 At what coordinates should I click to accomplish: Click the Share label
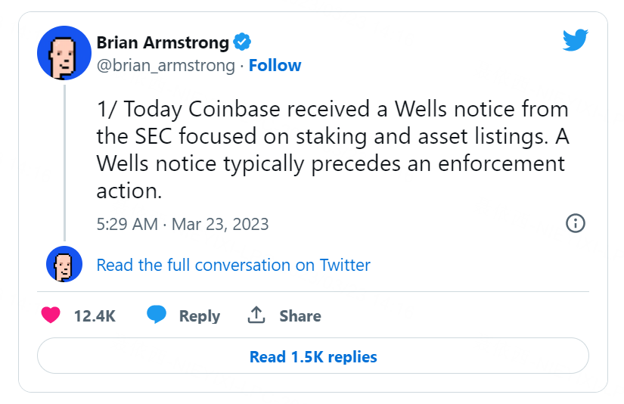(300, 316)
